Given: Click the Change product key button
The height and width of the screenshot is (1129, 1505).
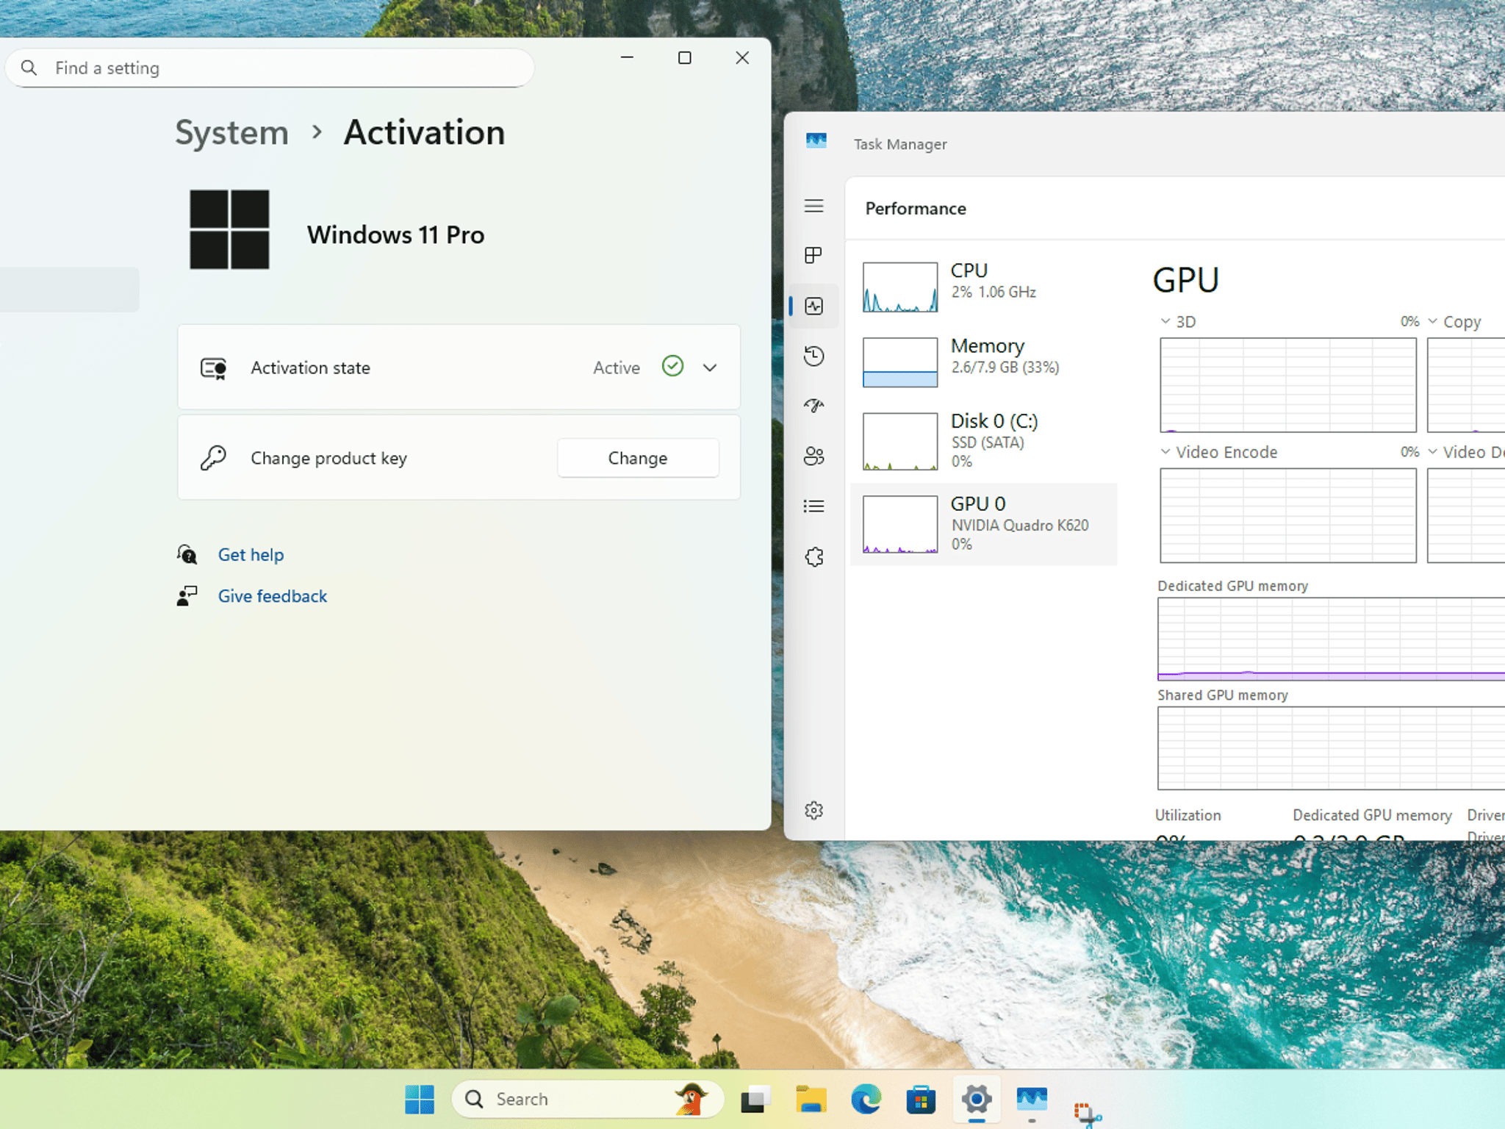Looking at the screenshot, I should 637,458.
